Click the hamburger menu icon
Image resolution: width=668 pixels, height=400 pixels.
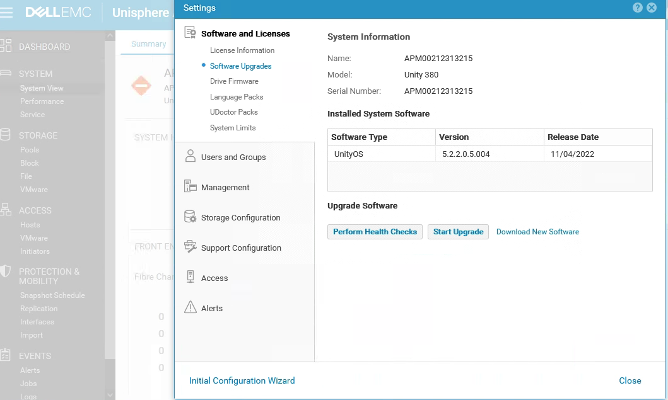click(x=6, y=13)
